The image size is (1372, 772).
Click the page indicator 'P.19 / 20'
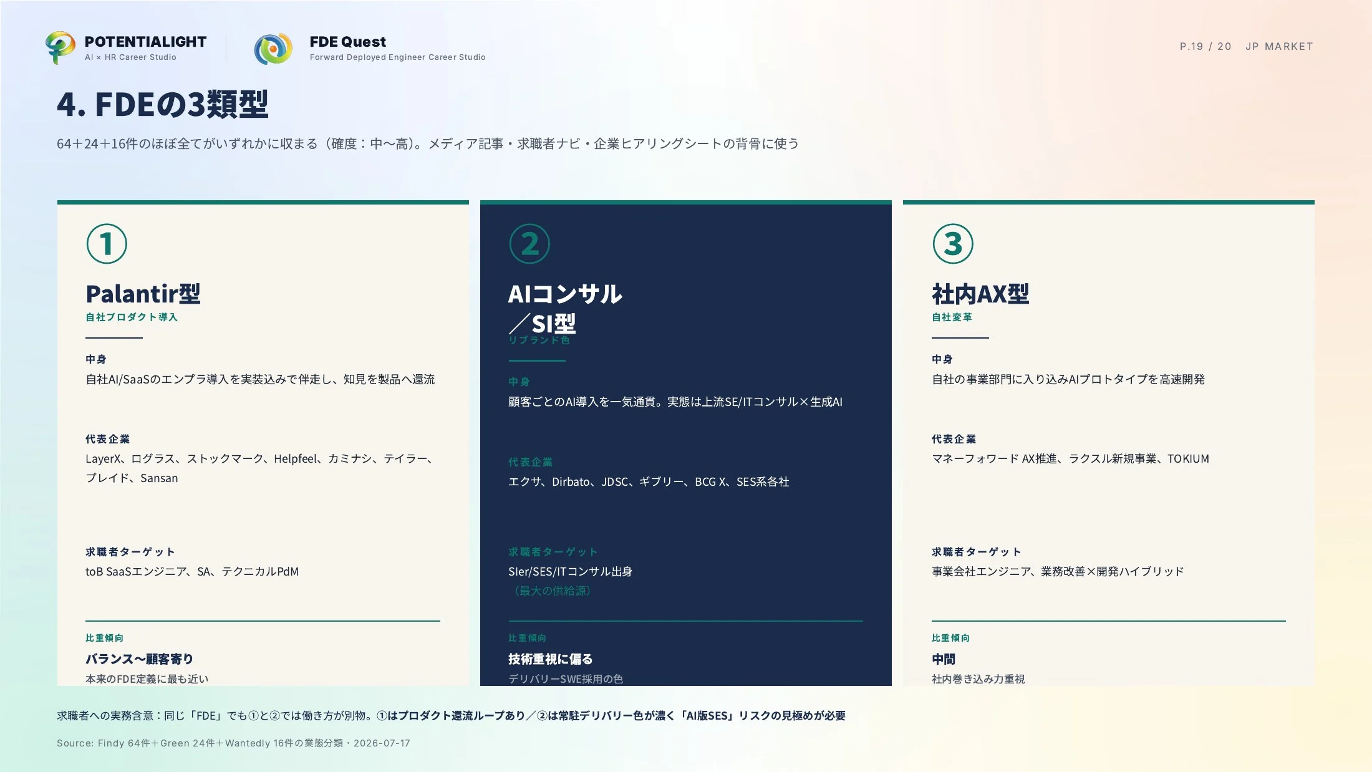(1205, 47)
